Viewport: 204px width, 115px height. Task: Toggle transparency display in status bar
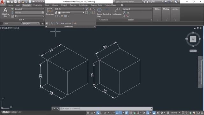pos(130,113)
